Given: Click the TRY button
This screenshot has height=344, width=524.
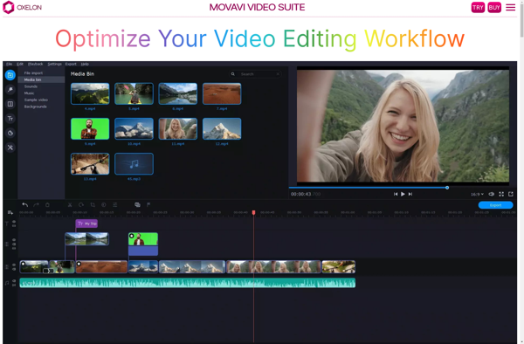Looking at the screenshot, I should pyautogui.click(x=478, y=7).
